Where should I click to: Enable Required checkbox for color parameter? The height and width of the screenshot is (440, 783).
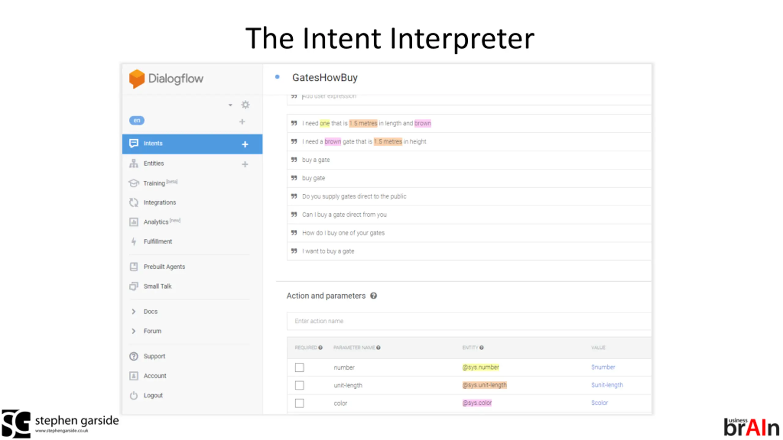tap(299, 403)
